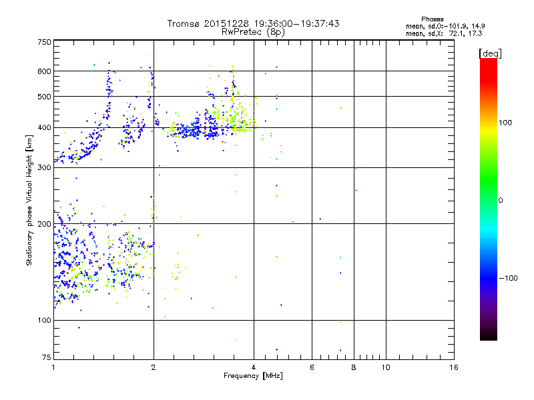Click the '[deg]' colorbar unit label
Image resolution: width=534 pixels, height=400 pixels.
pos(490,53)
